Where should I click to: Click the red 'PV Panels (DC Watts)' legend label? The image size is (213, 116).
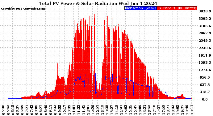[x=177, y=8]
